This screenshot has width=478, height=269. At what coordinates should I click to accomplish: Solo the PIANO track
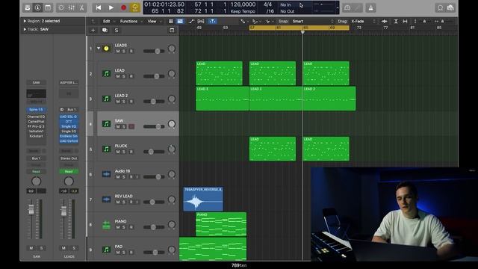point(124,227)
